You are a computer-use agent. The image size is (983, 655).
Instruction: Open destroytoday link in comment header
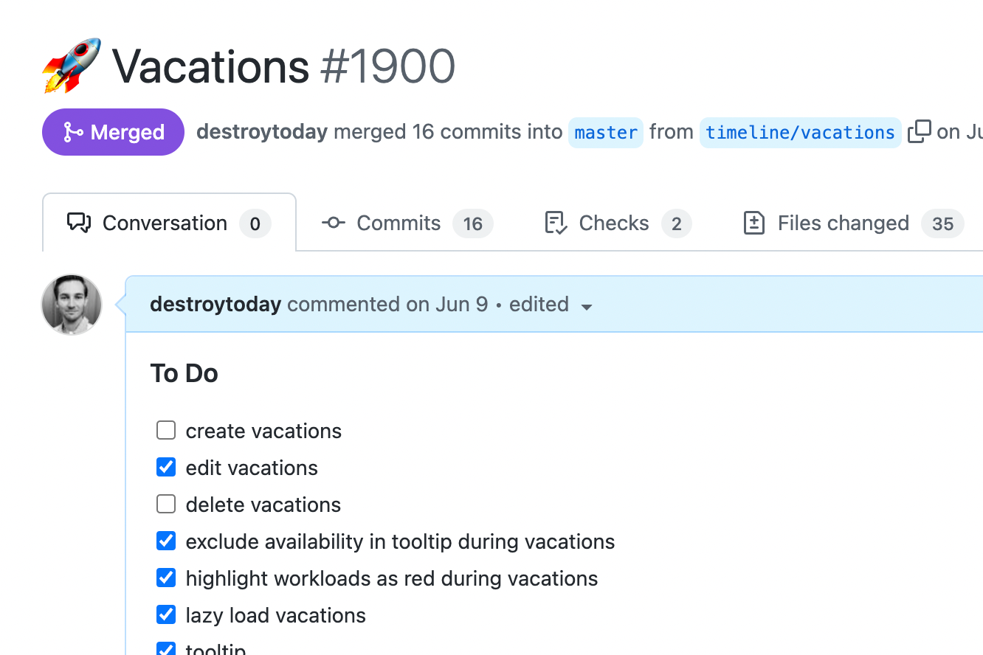pos(215,304)
